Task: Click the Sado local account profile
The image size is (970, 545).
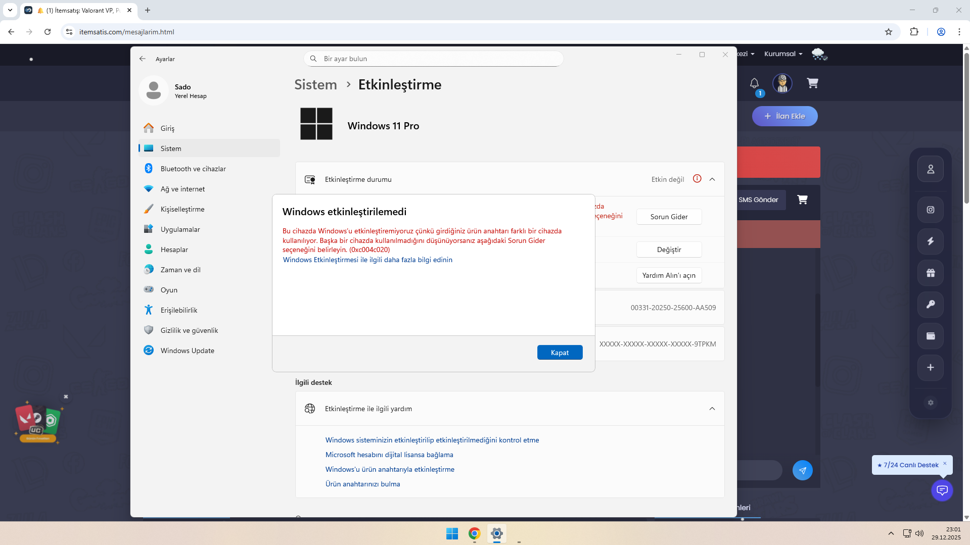Action: [174, 90]
